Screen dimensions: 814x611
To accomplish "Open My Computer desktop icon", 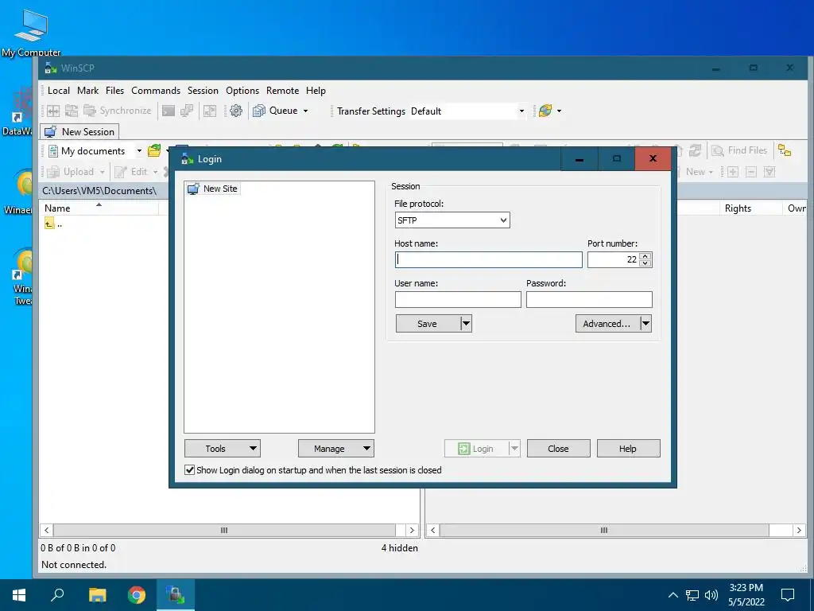I will 31,33.
